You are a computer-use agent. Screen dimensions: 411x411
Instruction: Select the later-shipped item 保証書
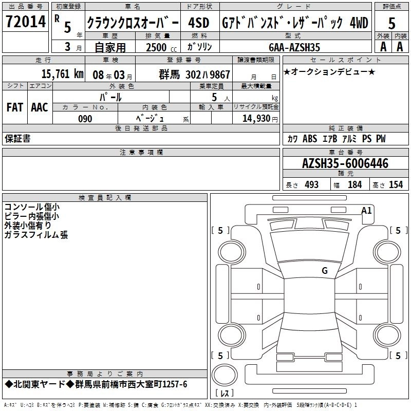click(17, 139)
